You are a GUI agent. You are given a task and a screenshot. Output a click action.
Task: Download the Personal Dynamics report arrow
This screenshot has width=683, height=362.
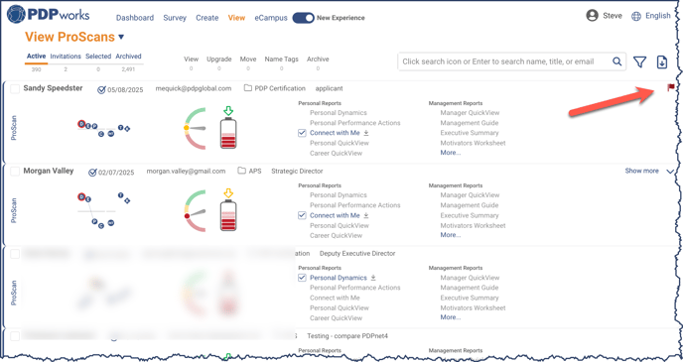pos(373,278)
